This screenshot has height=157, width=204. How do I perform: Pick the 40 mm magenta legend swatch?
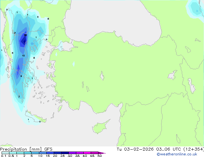pos(87,153)
